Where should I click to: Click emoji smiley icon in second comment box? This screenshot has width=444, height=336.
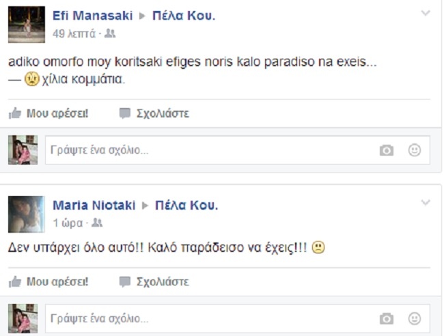click(414, 318)
